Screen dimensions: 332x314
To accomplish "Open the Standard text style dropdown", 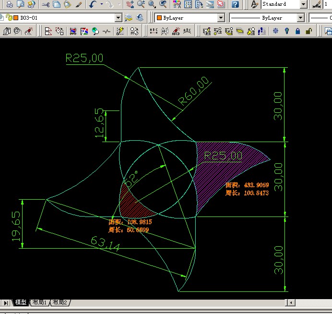I will coord(303,4).
